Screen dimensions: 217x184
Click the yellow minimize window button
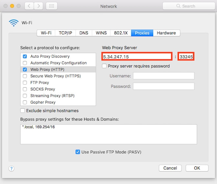coord(12,6)
